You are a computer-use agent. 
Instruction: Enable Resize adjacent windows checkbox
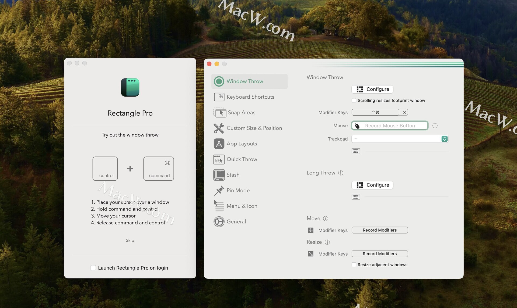pyautogui.click(x=354, y=265)
